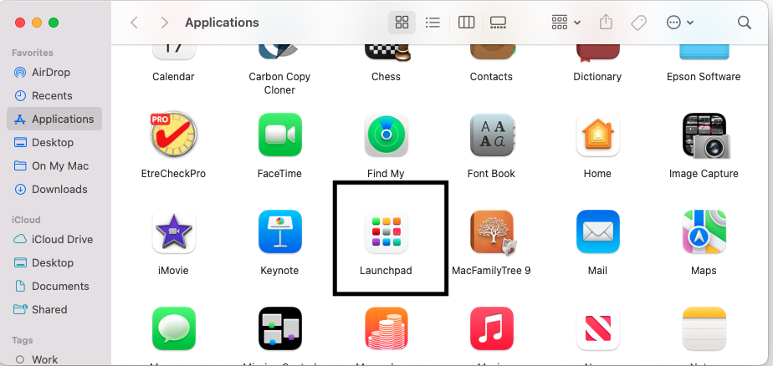Switch to list view
Viewport: 773px width, 366px height.
pyautogui.click(x=433, y=23)
